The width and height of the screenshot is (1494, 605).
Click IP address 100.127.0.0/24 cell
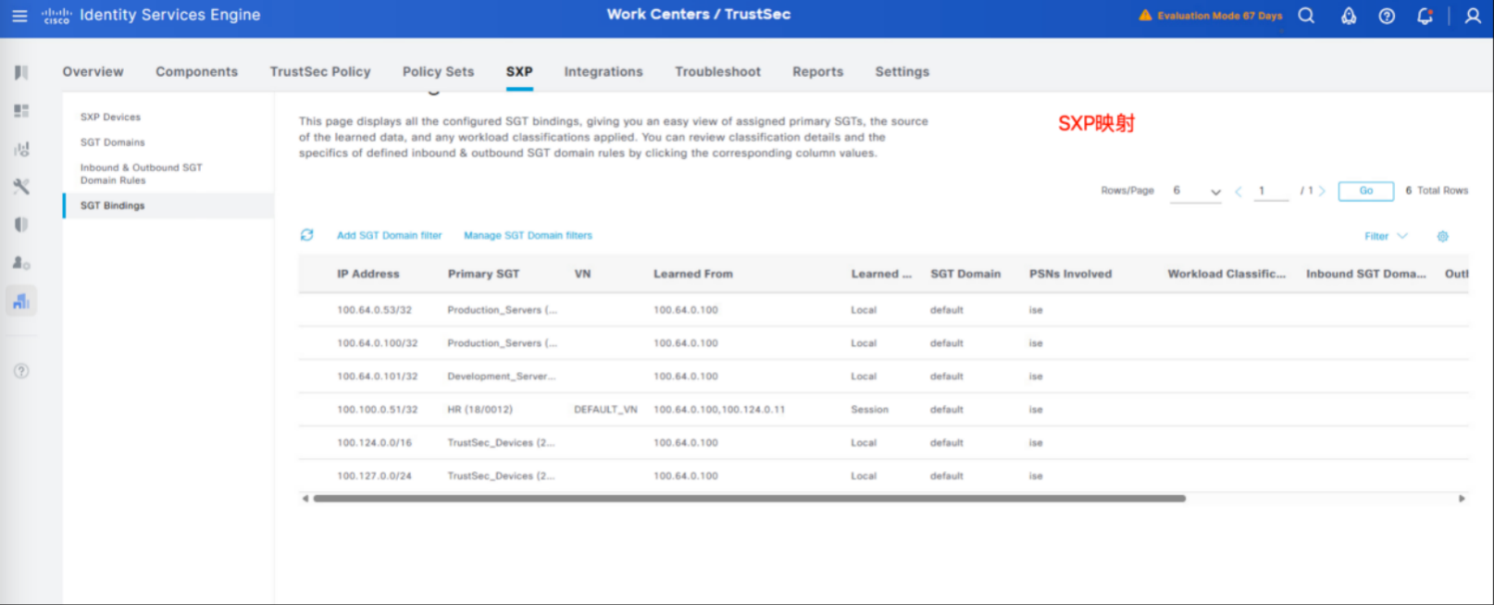(374, 476)
